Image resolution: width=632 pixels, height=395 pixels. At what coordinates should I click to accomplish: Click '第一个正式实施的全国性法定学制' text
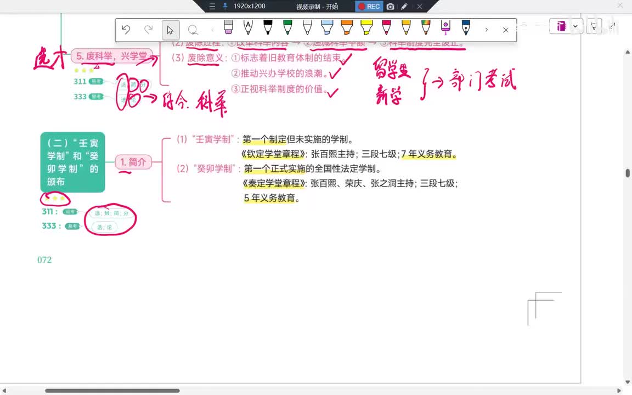point(312,168)
